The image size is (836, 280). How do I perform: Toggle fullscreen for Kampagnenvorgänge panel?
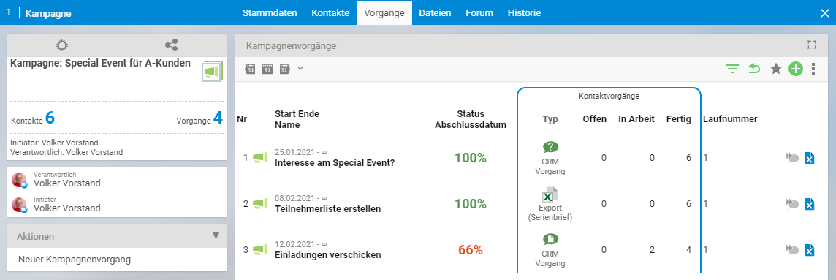pyautogui.click(x=812, y=45)
